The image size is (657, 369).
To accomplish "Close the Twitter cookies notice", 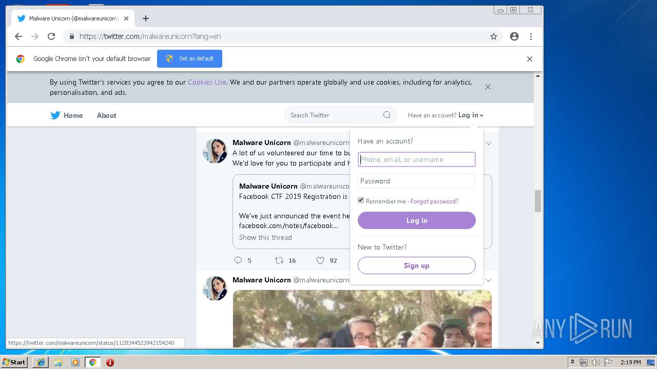I will tap(488, 87).
